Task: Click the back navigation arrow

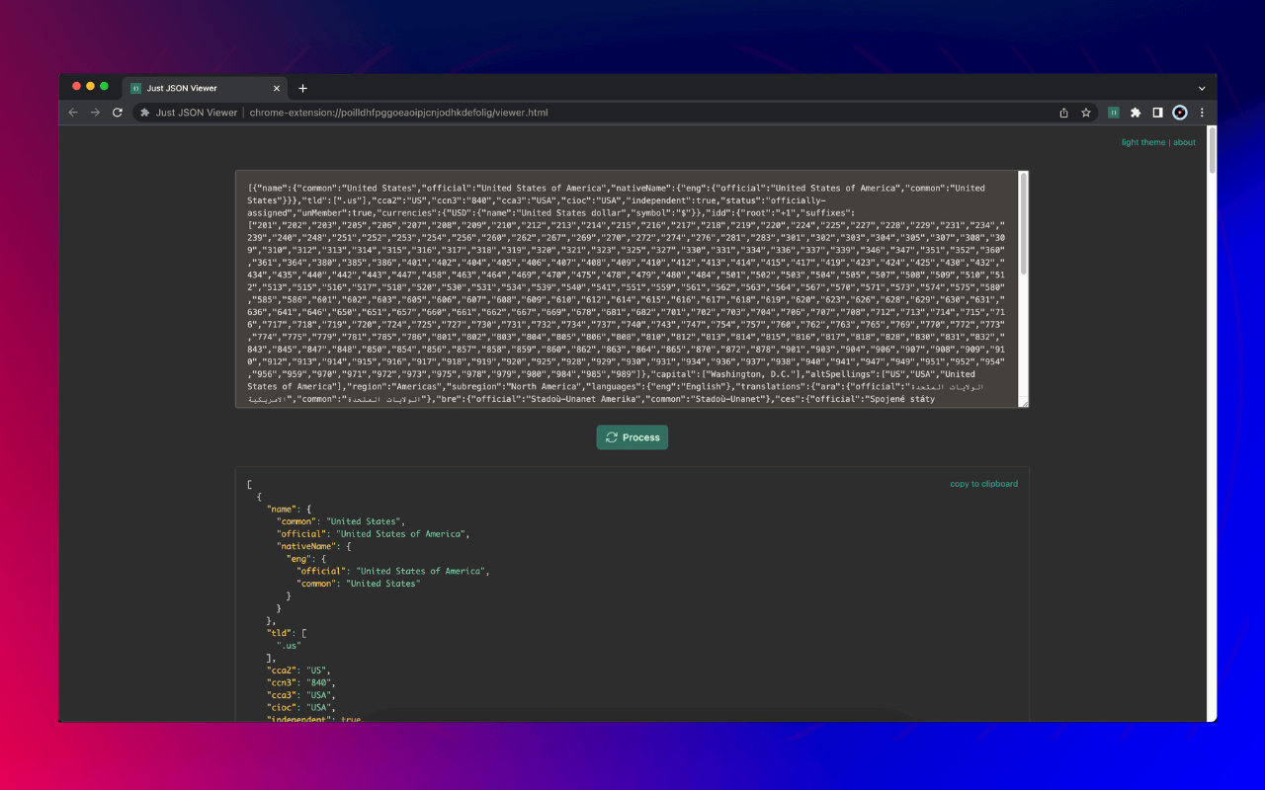Action: 73,112
